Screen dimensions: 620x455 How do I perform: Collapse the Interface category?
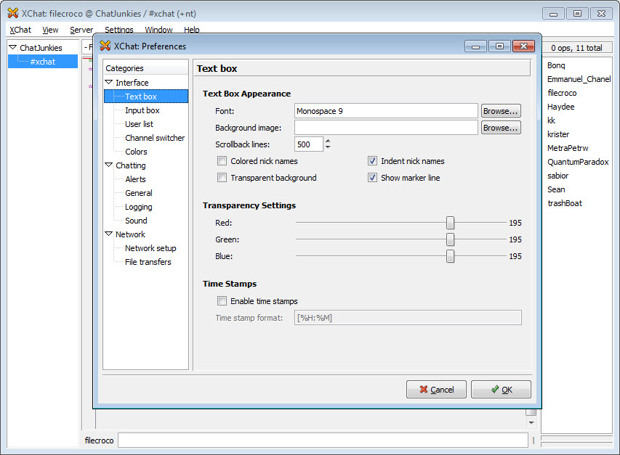tap(109, 83)
